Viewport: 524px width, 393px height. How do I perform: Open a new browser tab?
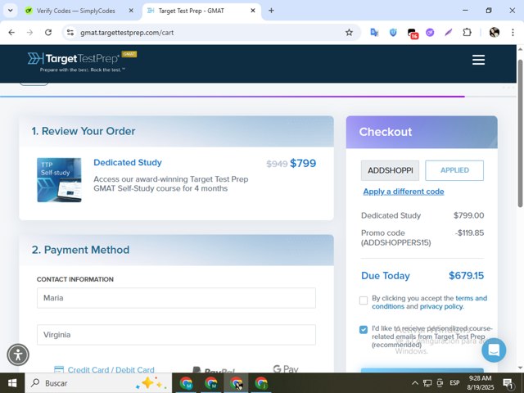click(271, 11)
